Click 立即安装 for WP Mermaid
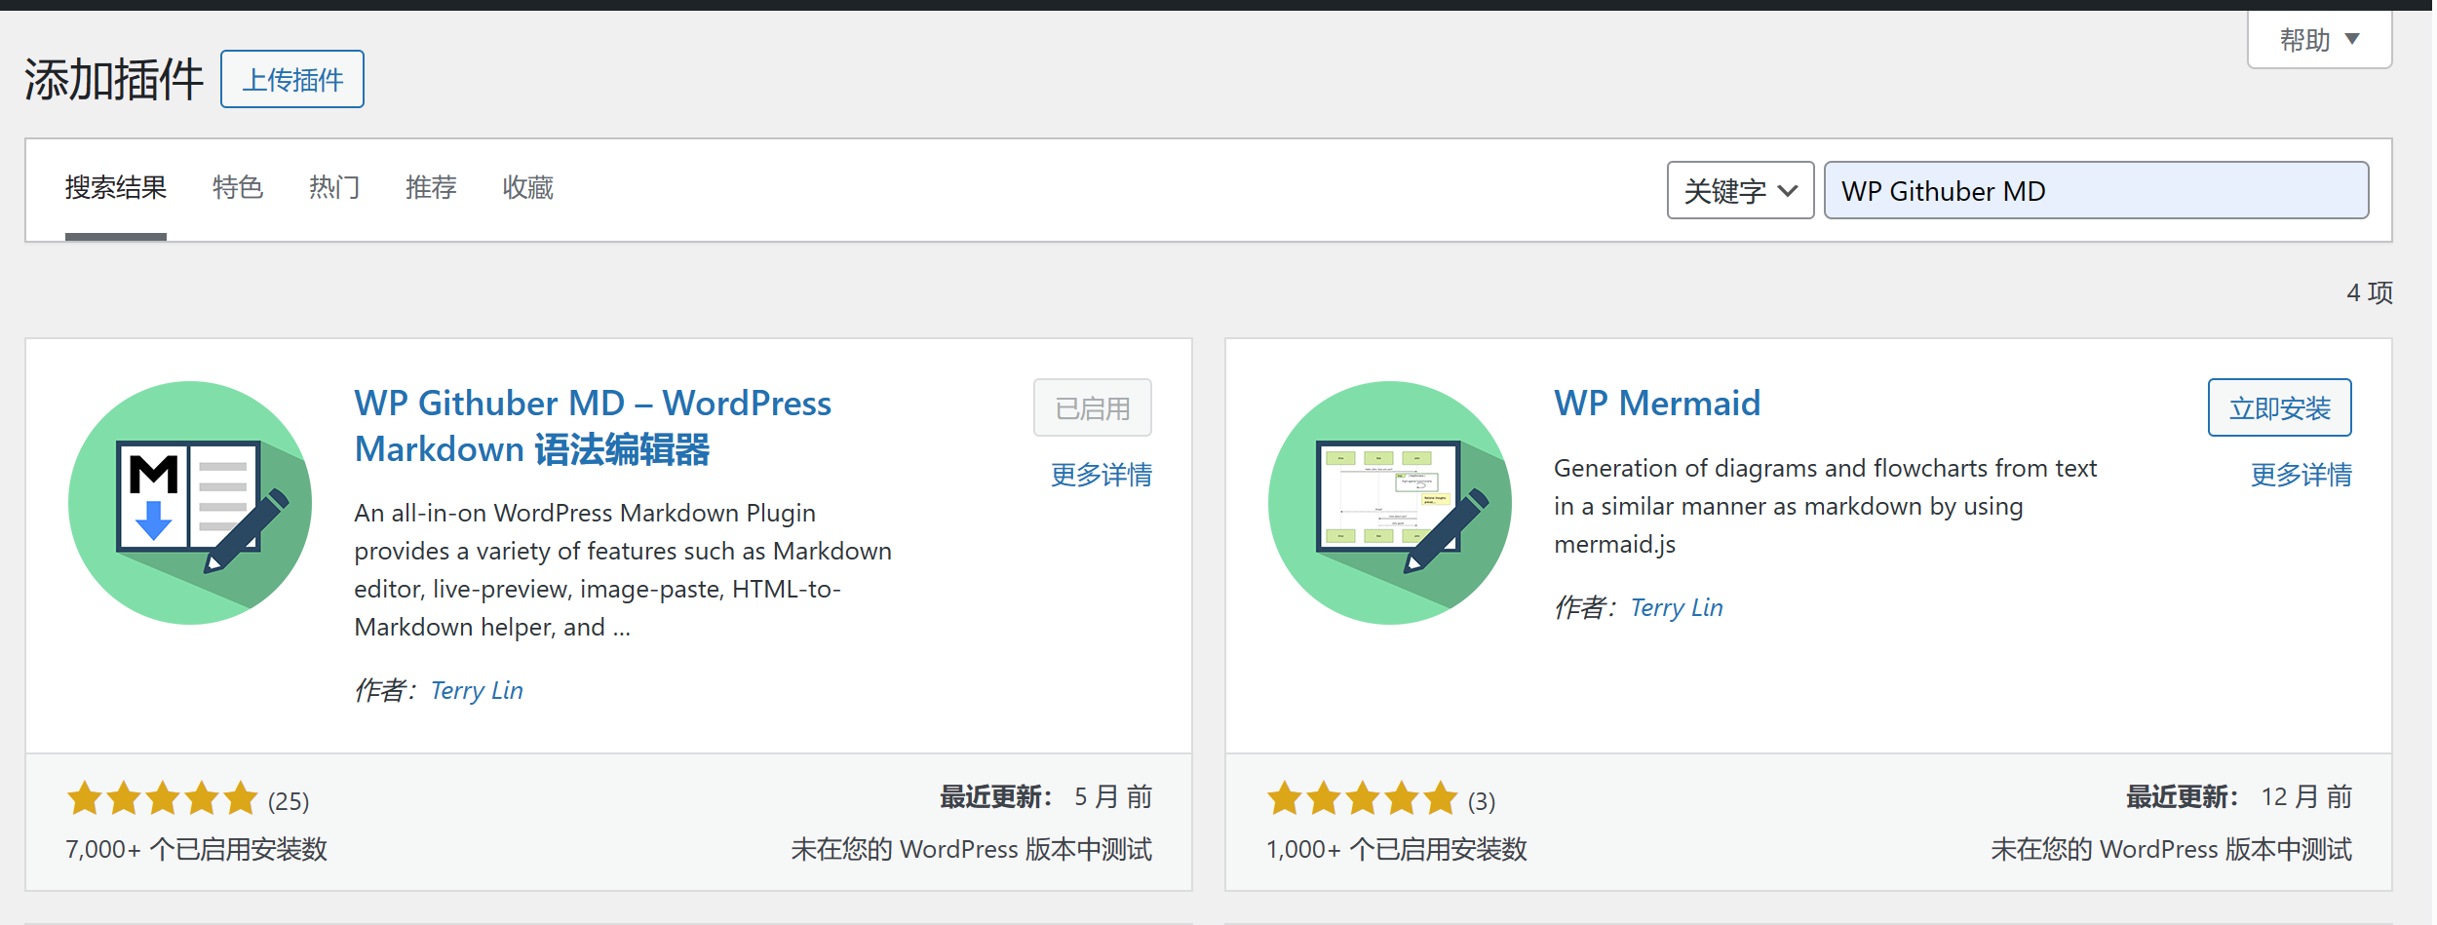This screenshot has width=2437, height=925. point(2279,407)
